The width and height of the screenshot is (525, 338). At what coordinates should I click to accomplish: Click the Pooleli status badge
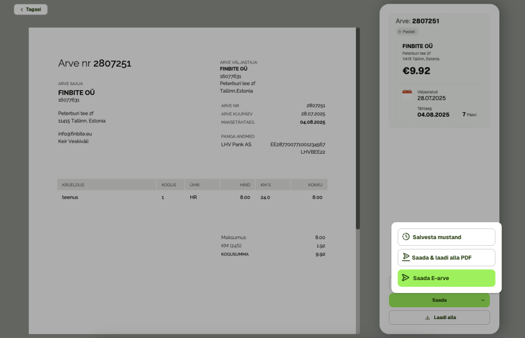[x=407, y=32]
